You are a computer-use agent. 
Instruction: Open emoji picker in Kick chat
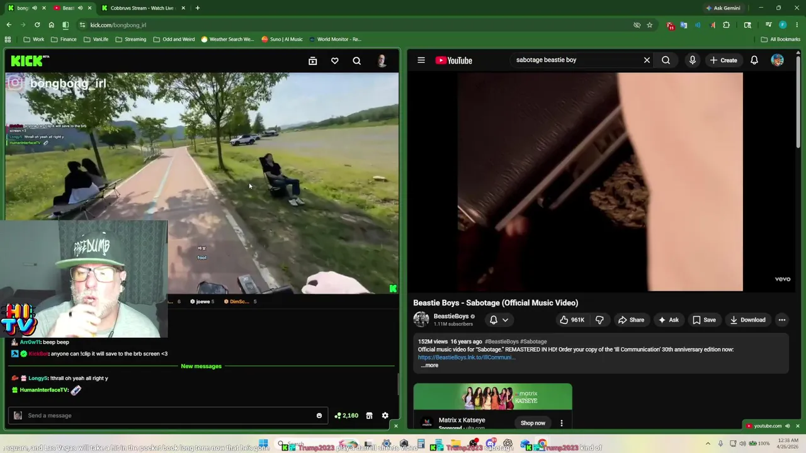pyautogui.click(x=319, y=415)
